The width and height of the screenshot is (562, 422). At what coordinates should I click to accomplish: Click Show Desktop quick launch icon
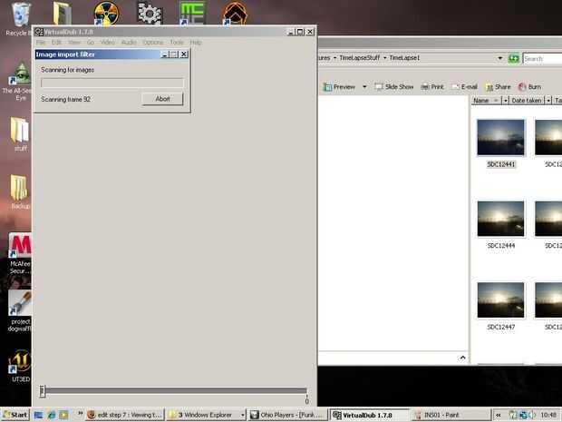point(38,415)
